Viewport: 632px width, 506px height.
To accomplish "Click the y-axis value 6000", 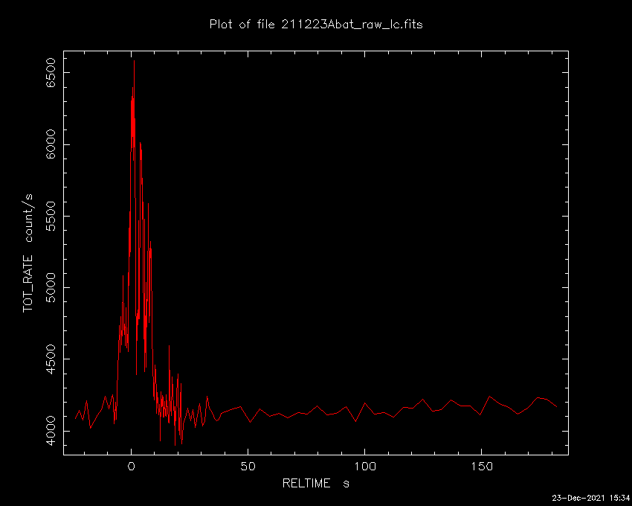I will point(51,144).
